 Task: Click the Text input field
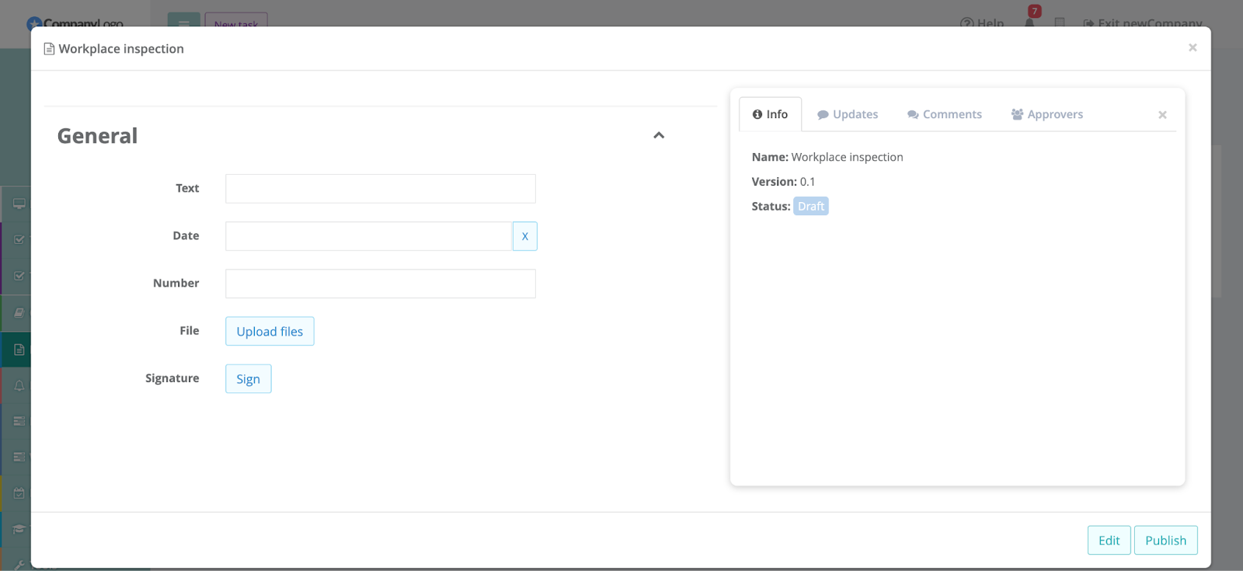381,189
